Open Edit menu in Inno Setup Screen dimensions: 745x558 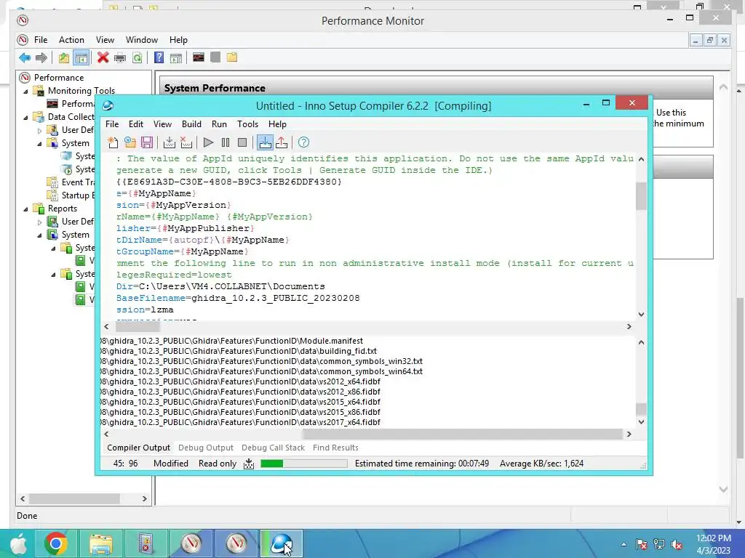[x=136, y=124]
